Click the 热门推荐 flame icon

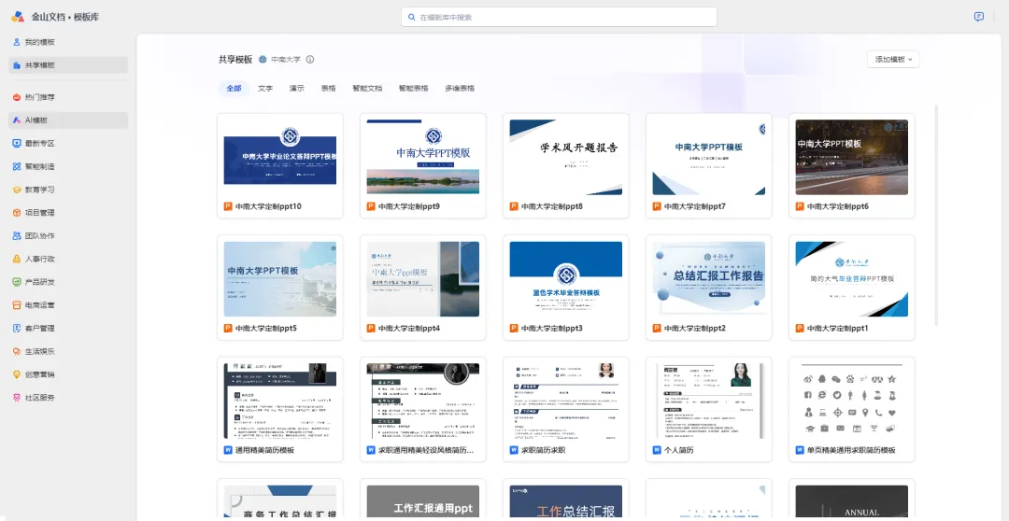coord(17,97)
